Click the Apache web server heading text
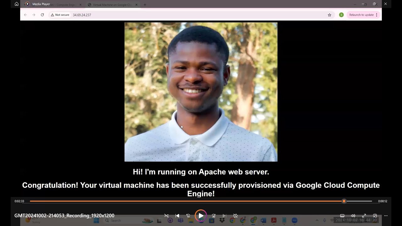This screenshot has width=402, height=226. coord(201,172)
